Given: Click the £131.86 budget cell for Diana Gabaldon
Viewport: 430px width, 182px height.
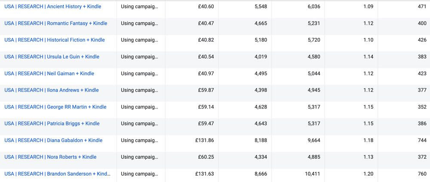Looking at the screenshot, I should [x=204, y=140].
